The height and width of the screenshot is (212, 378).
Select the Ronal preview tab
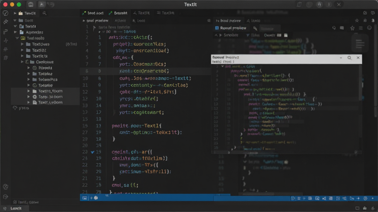(x=231, y=28)
